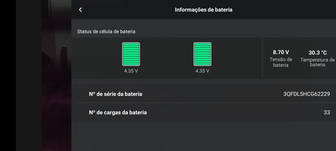The image size is (336, 151).
Task: Tap the 4.35 V reading under the left cell
Action: click(x=131, y=71)
